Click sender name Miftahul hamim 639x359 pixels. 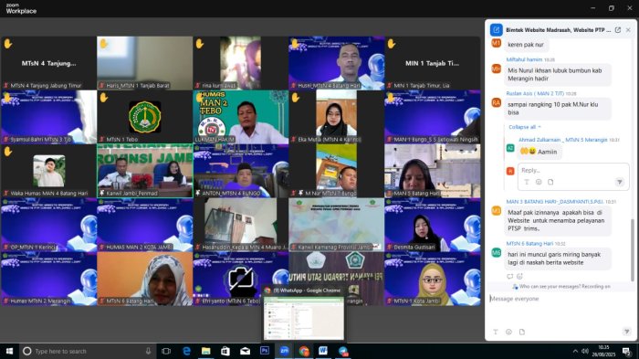coord(524,59)
